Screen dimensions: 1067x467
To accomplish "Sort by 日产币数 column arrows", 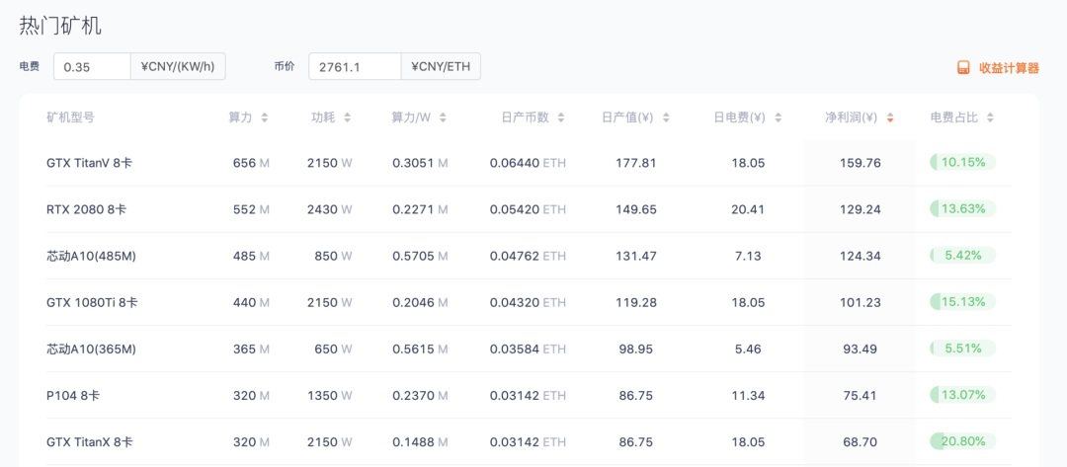I will (561, 117).
